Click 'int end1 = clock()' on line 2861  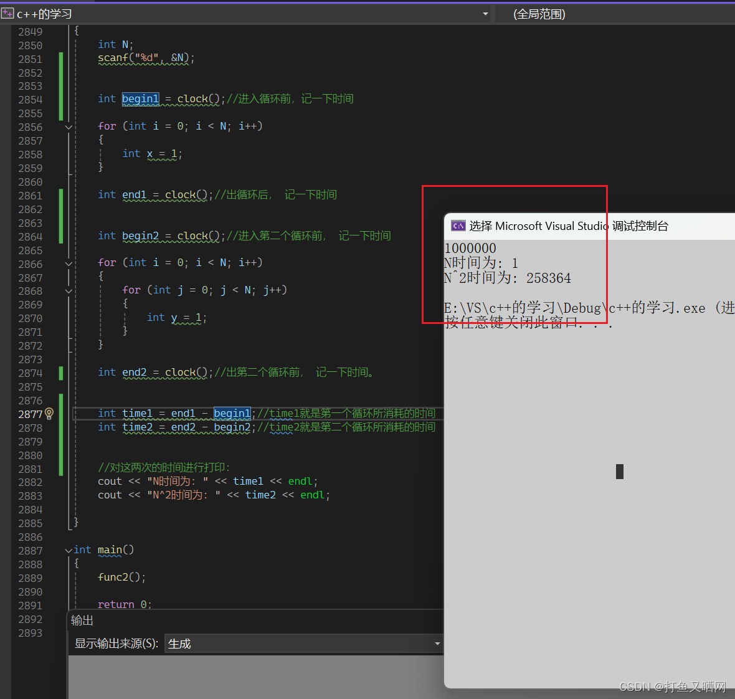pyautogui.click(x=156, y=194)
